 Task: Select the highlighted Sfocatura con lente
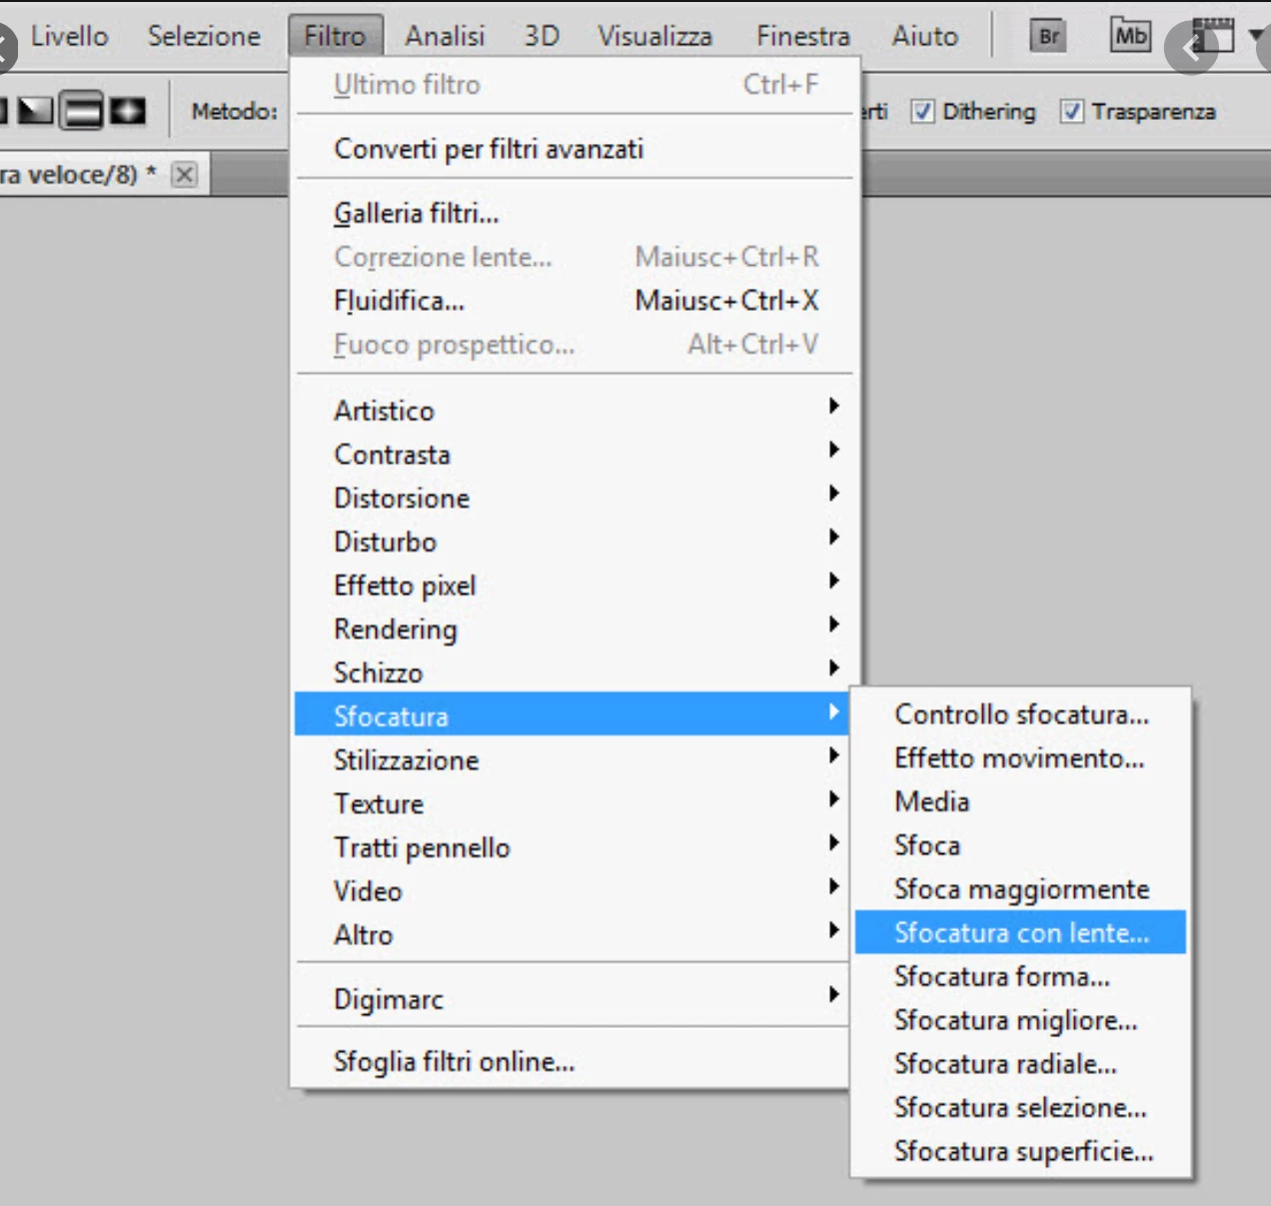[x=1020, y=932]
